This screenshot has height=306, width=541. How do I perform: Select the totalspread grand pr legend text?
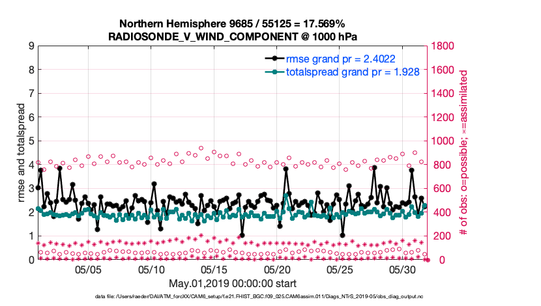pos(353,72)
